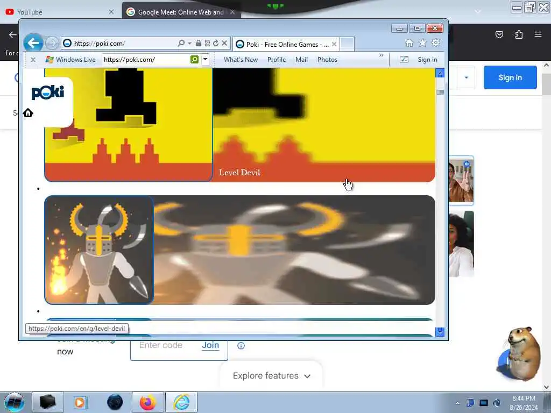Go back in Internet Explorer
The width and height of the screenshot is (551, 413).
click(33, 43)
